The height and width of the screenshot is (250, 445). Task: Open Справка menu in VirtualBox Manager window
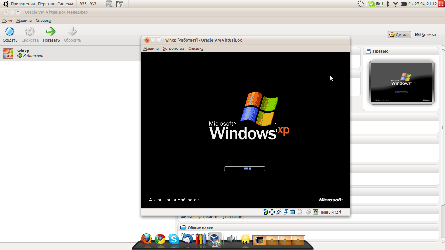[x=43, y=20]
